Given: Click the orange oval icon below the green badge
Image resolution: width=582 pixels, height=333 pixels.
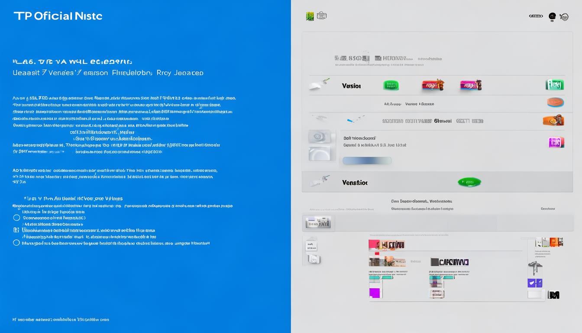Looking at the screenshot, I should click(x=555, y=102).
